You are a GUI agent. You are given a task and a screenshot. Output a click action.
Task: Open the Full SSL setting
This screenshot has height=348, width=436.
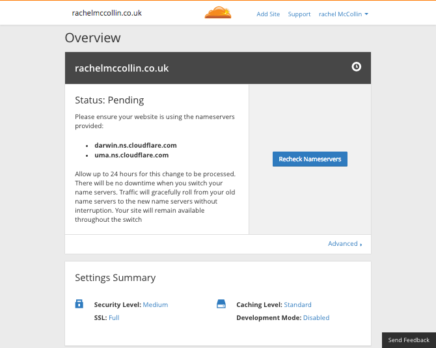coord(114,317)
